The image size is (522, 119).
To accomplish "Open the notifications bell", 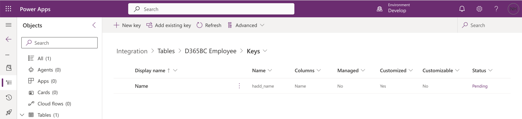I will [462, 9].
